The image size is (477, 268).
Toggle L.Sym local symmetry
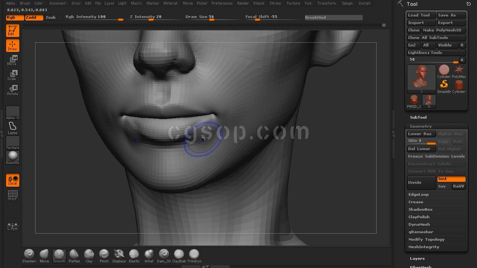12,226
